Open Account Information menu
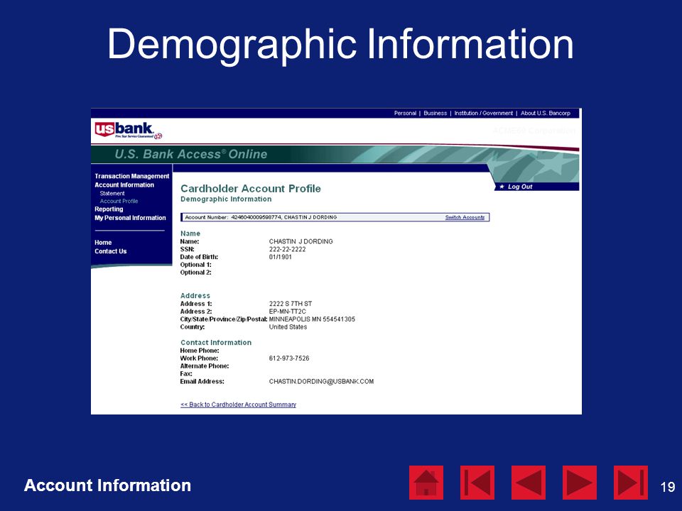Viewport: 682px width, 511px height. point(124,185)
